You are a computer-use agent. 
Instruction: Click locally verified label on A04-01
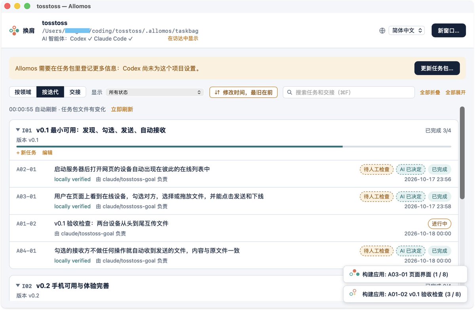(x=72, y=261)
